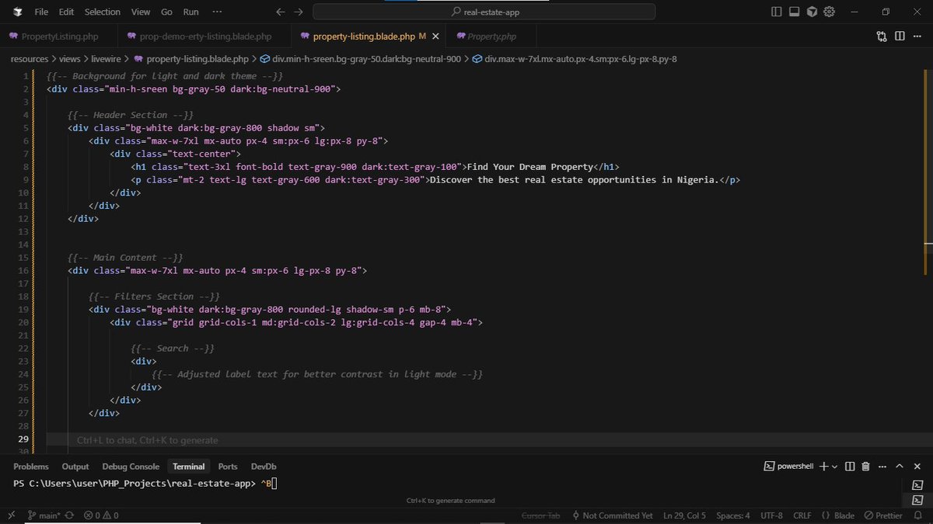Change encoding via 'UTF-8'
Screen dimensions: 933x524
[x=772, y=515]
